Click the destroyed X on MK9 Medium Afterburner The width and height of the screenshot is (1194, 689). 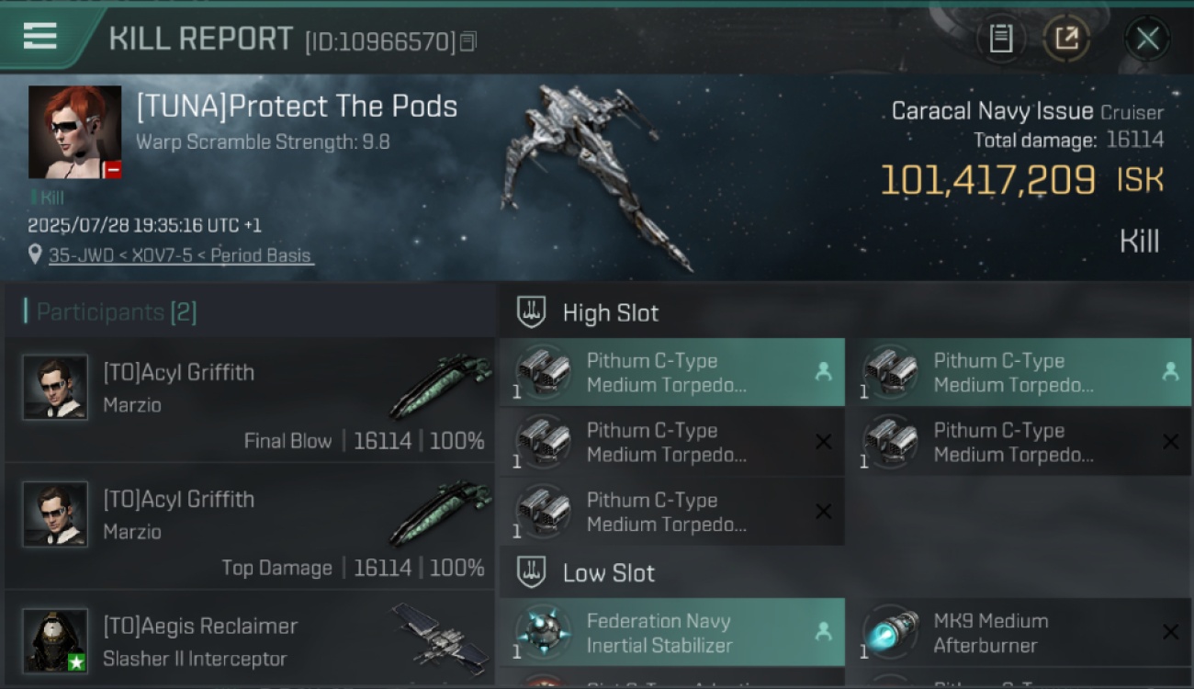(x=1170, y=632)
